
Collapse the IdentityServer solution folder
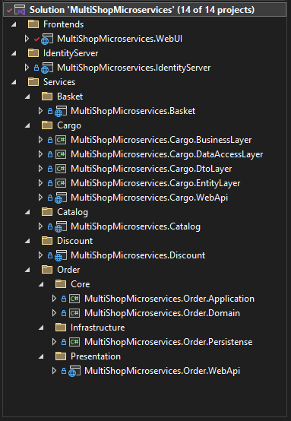13,53
